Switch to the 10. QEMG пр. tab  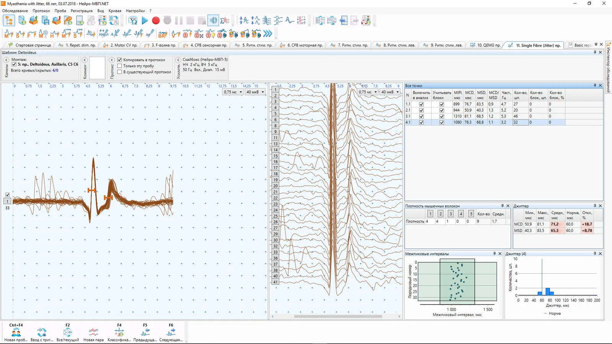pos(485,45)
